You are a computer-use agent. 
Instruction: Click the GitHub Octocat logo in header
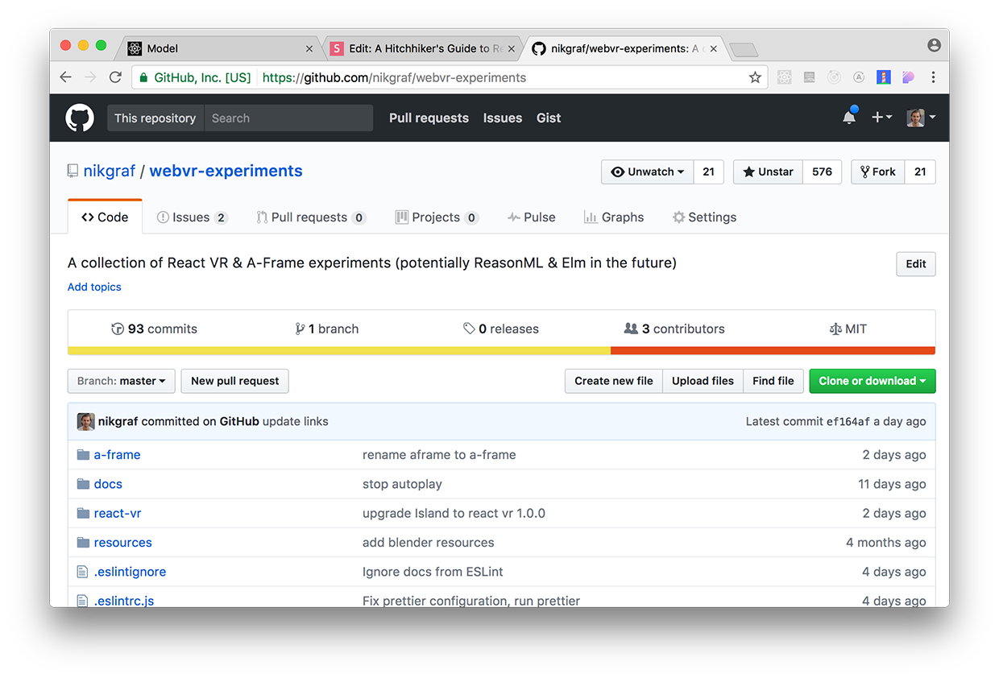[x=80, y=118]
